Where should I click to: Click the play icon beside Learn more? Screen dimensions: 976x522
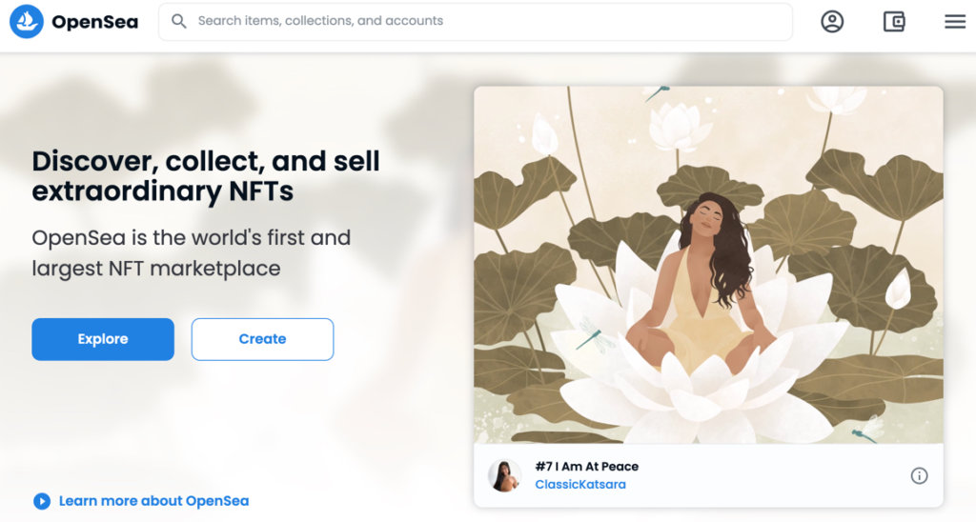[x=41, y=501]
